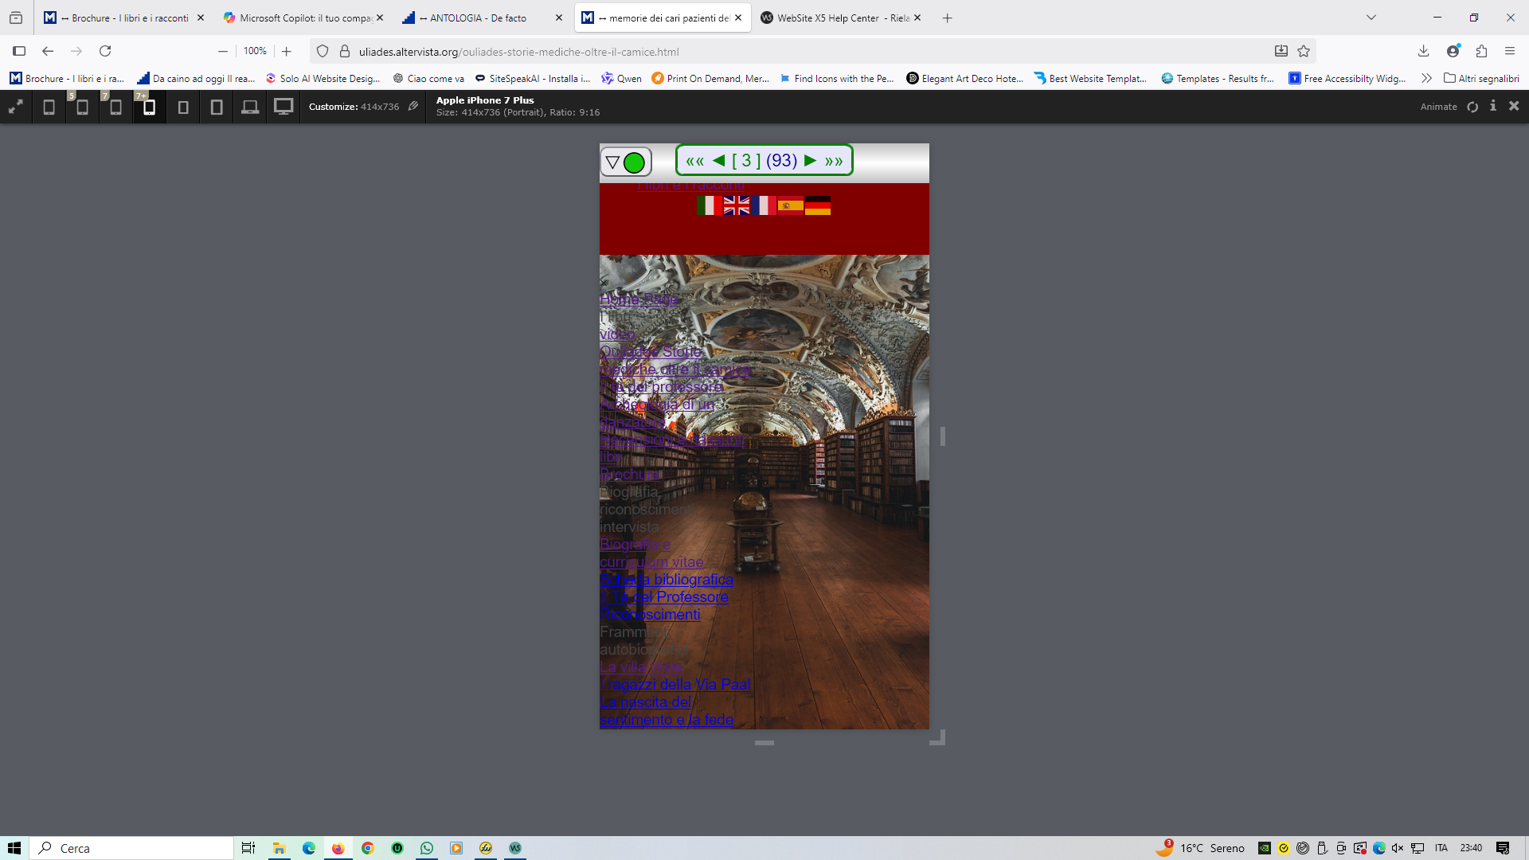Click the Spanish flag language icon
The image size is (1529, 860).
(790, 205)
